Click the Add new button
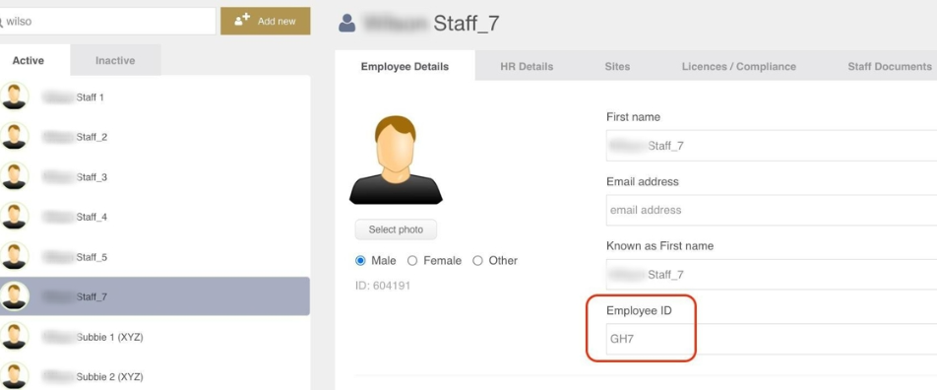The width and height of the screenshot is (937, 390). click(266, 21)
